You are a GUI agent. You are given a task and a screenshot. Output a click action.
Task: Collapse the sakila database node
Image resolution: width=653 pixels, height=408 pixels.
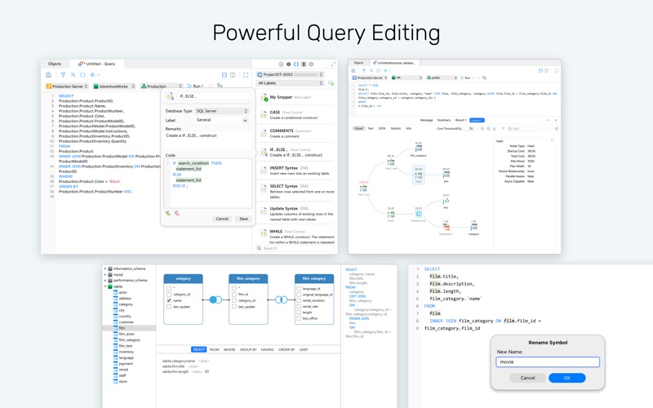pos(105,286)
